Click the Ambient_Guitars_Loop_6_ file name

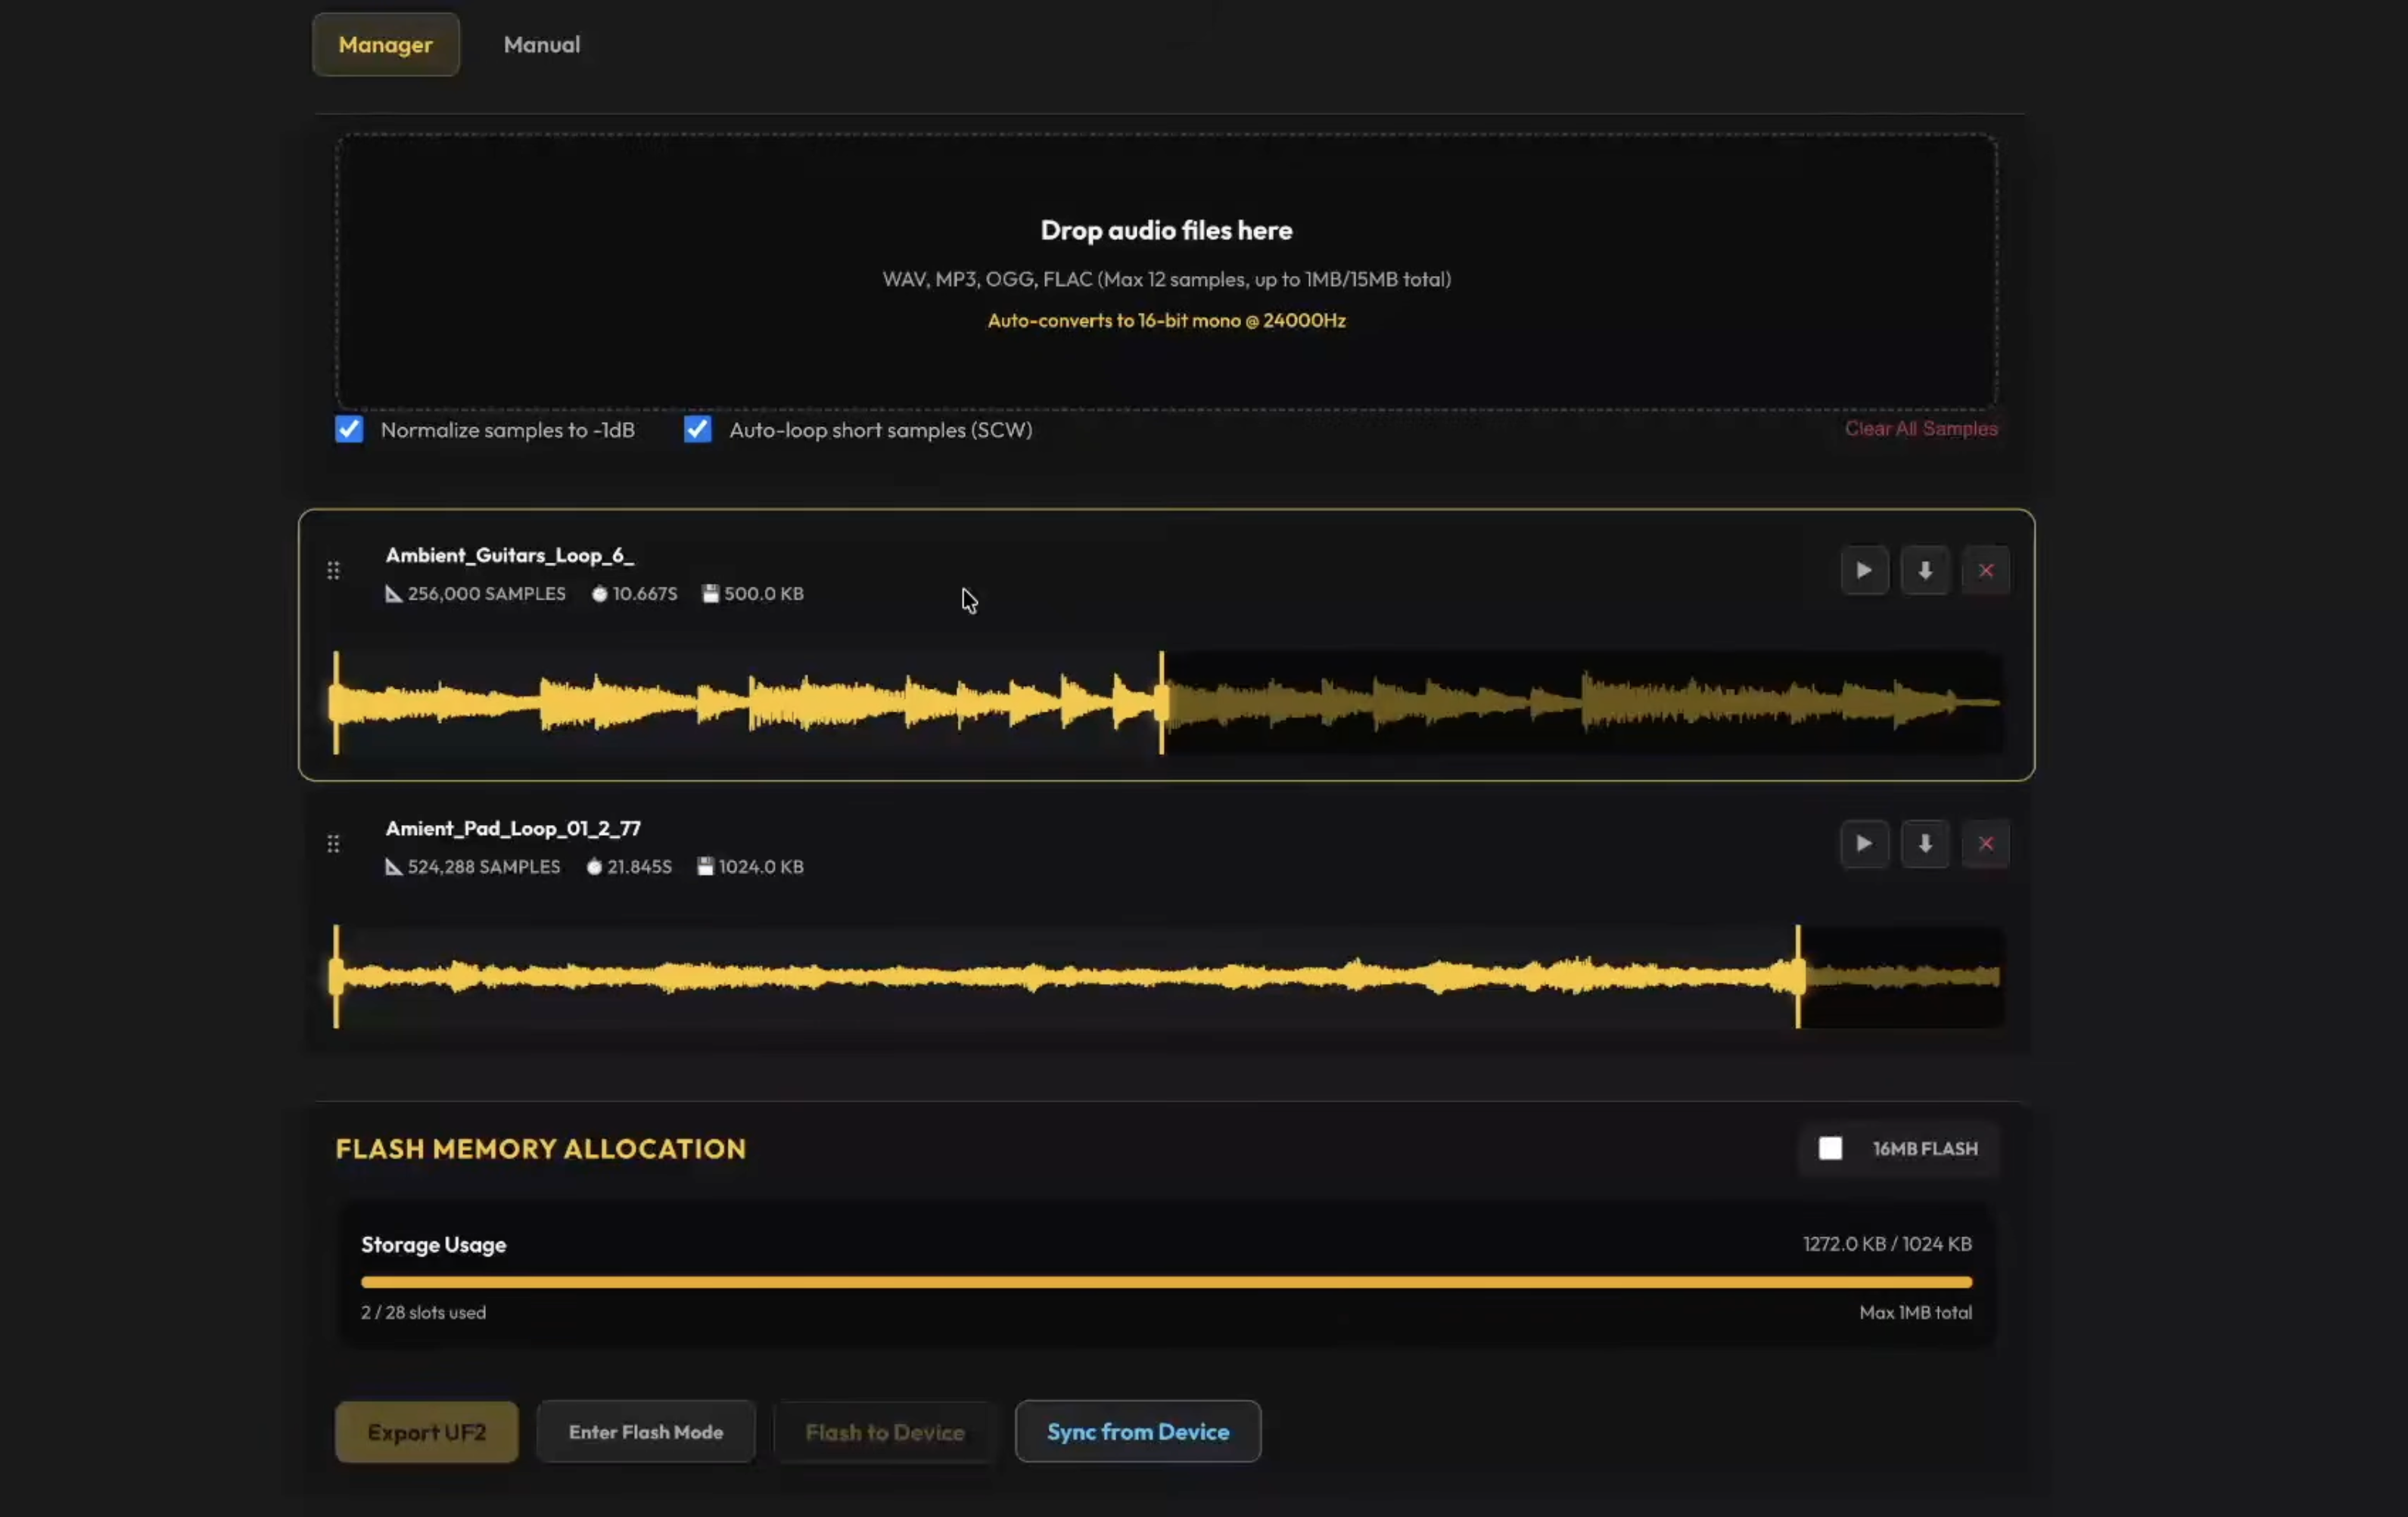click(509, 556)
